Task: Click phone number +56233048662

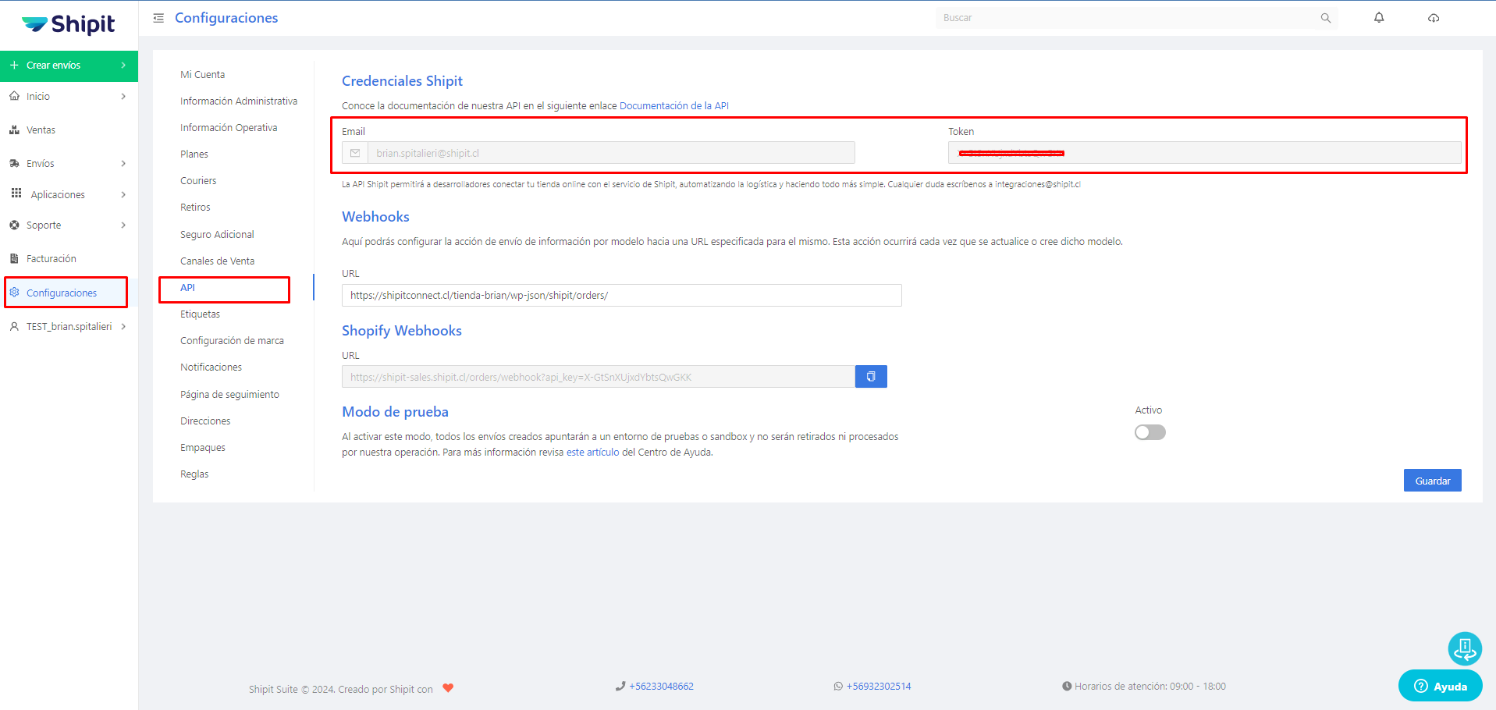Action: [661, 686]
